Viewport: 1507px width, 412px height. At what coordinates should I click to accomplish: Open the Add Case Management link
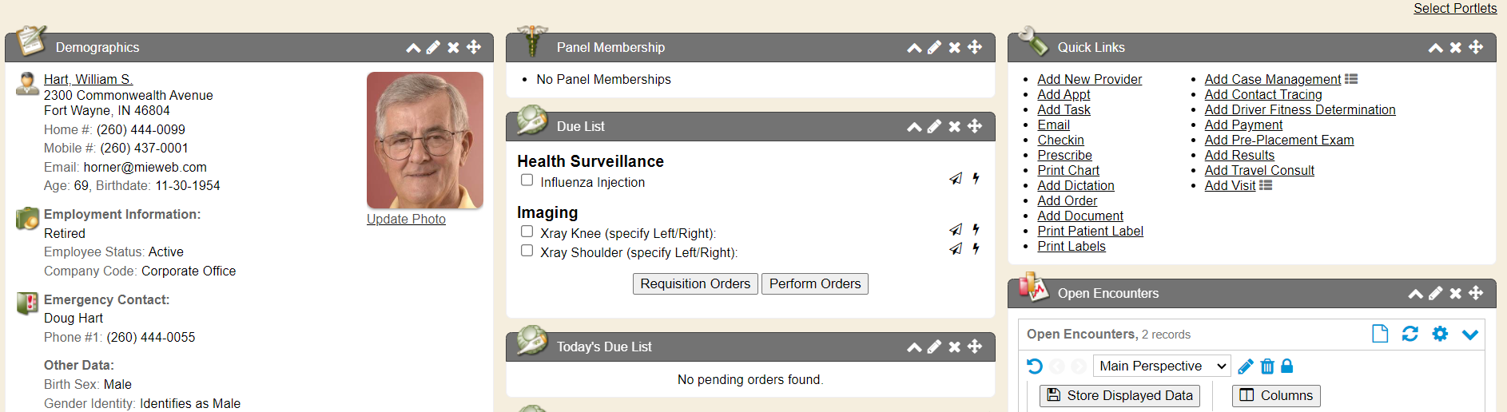(x=1272, y=79)
